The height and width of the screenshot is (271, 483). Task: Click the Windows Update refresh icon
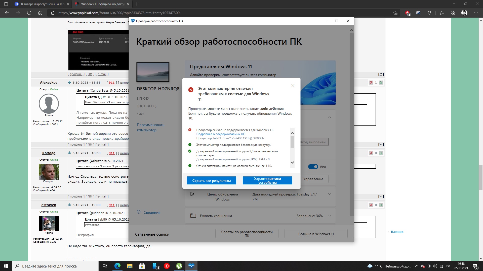[x=193, y=194]
